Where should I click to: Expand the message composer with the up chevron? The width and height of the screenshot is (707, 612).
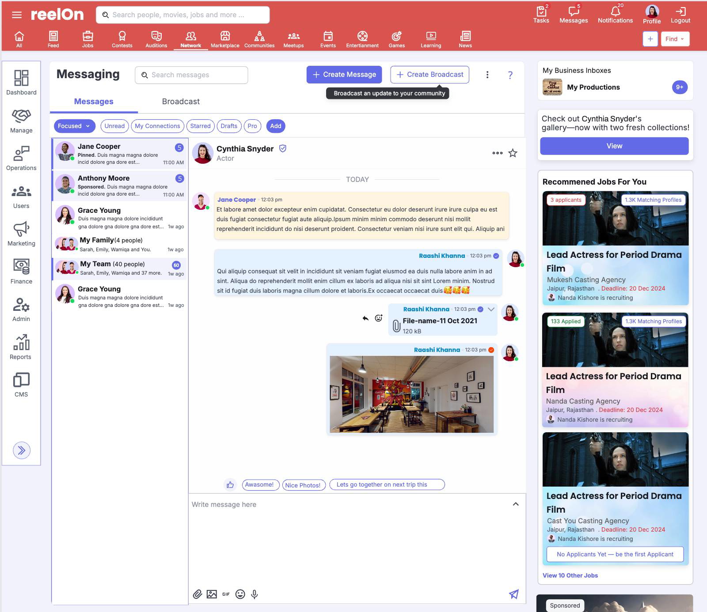click(x=516, y=504)
